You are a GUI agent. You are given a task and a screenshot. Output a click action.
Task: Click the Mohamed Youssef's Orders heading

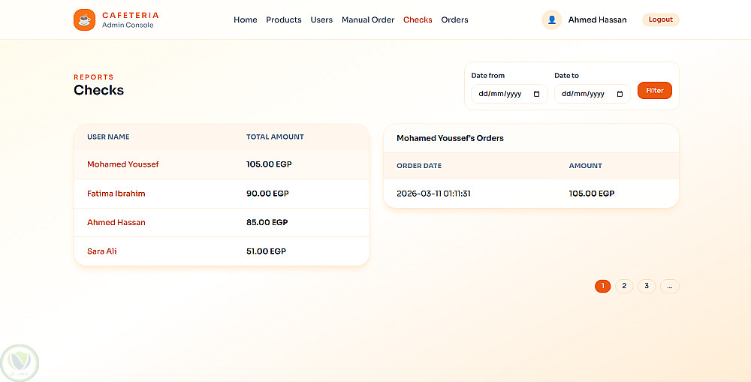(450, 138)
